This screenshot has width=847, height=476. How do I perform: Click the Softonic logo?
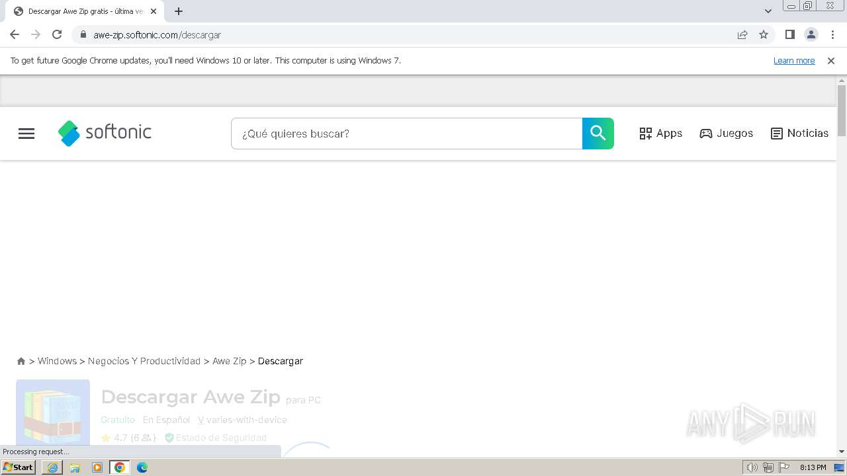point(105,133)
